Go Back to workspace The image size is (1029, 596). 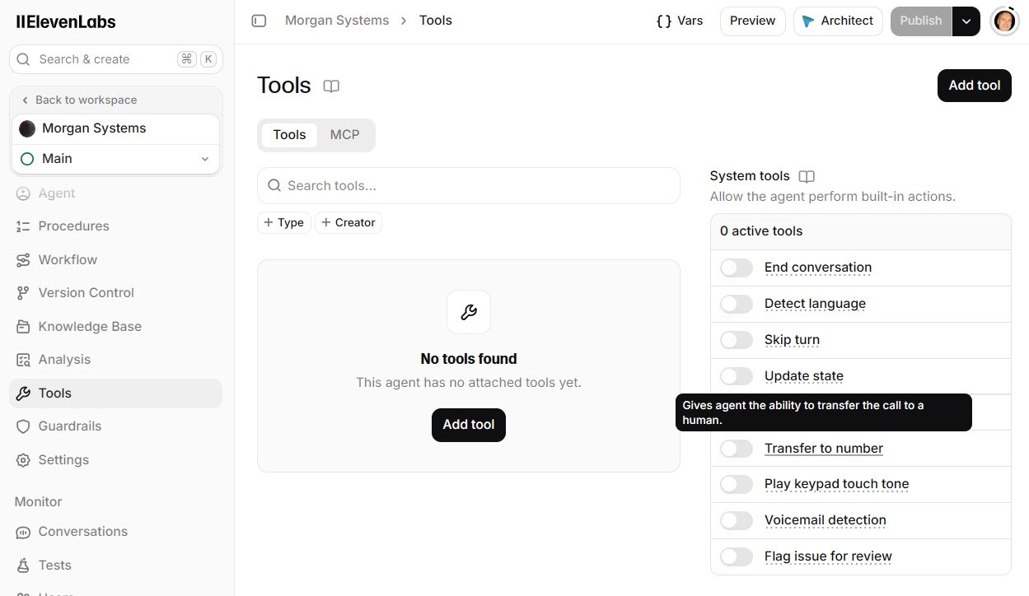click(x=79, y=100)
